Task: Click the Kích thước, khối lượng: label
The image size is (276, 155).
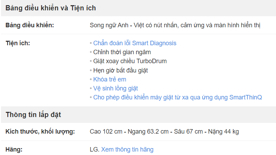Action: coord(40,132)
